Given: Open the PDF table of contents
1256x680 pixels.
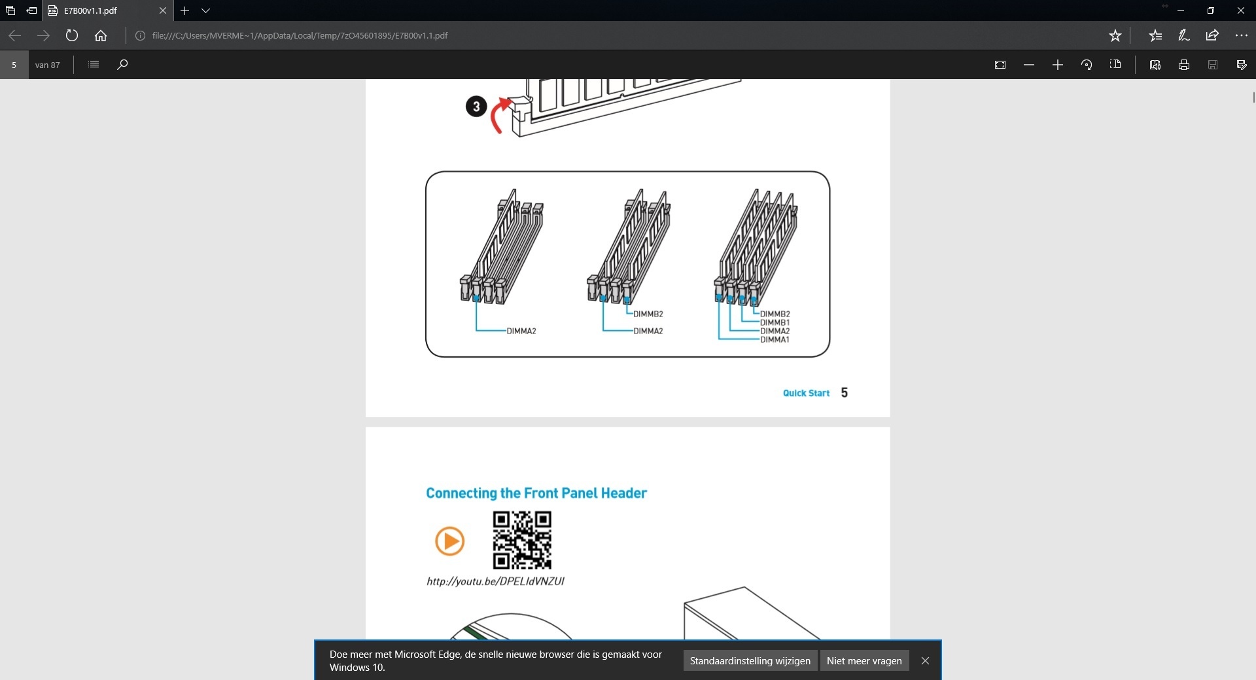Looking at the screenshot, I should coord(94,64).
